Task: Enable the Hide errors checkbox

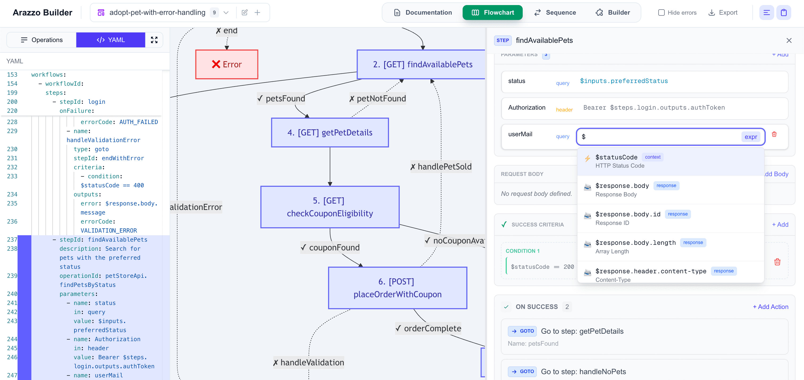Action: point(661,13)
